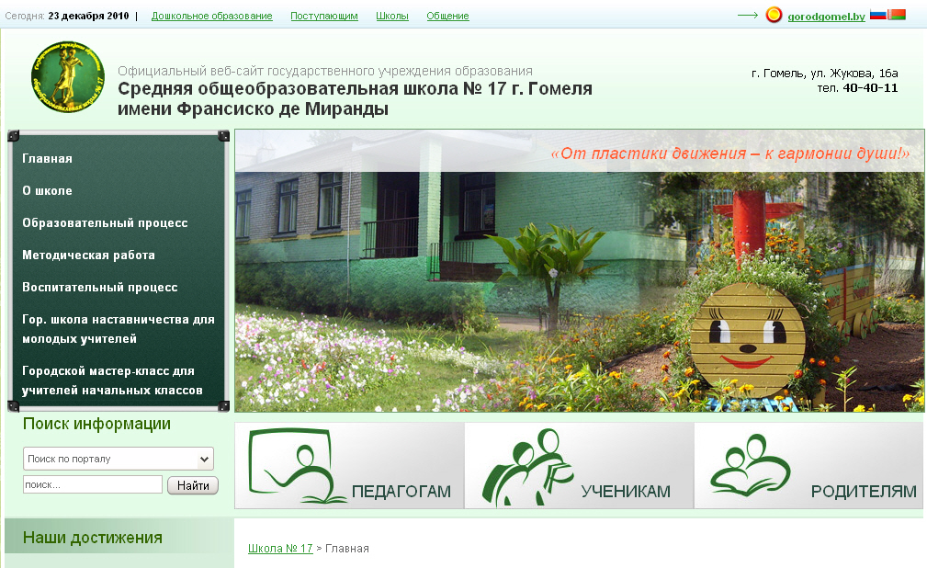This screenshot has width=927, height=568.
Task: Open the 'Поиск по порталу' dropdown
Action: point(118,459)
